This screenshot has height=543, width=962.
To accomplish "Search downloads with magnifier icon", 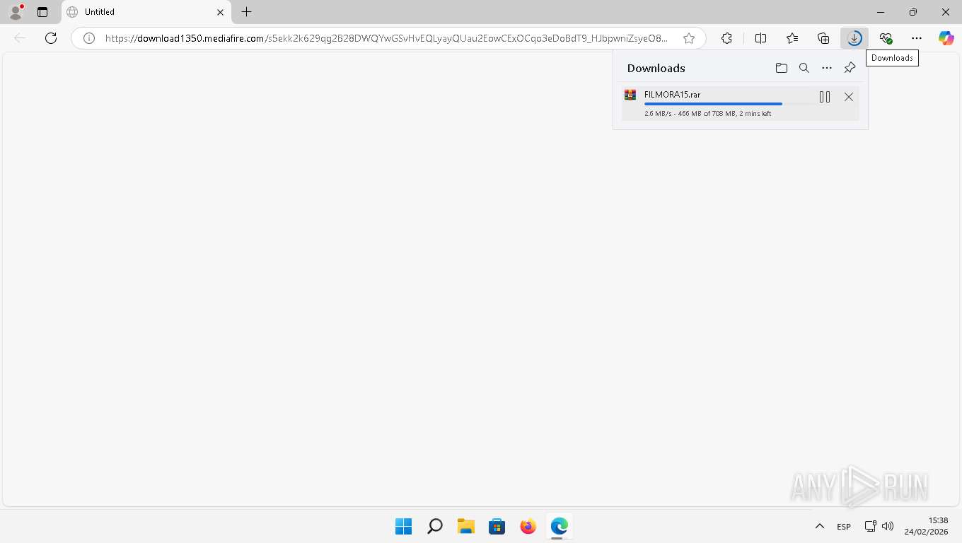I will (x=804, y=68).
